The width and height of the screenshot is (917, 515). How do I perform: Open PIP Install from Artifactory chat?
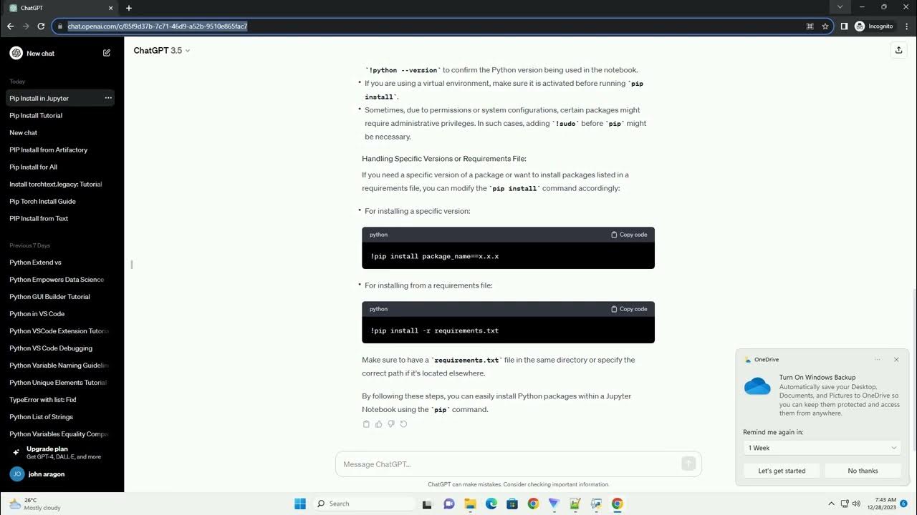(x=62, y=149)
